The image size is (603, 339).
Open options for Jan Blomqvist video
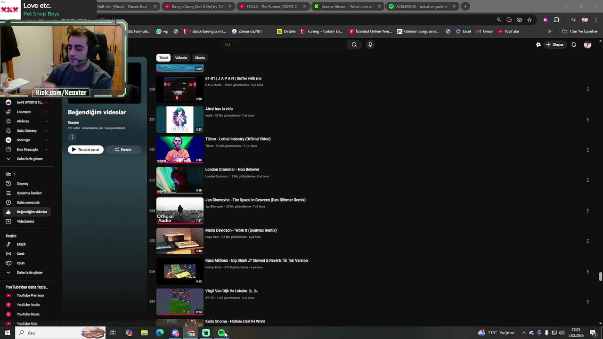tap(587, 210)
